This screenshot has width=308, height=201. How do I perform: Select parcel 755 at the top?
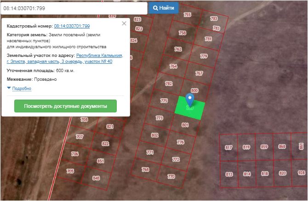pyautogui.click(x=187, y=15)
